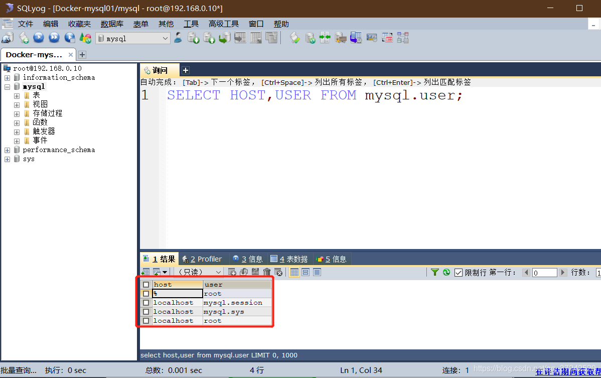Viewport: 601px width, 378px height.
Task: Add a new query tab with plus button
Action: click(x=186, y=71)
